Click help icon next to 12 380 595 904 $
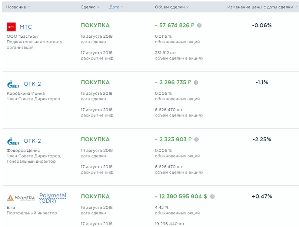The height and width of the screenshot is (227, 299). click(212, 197)
